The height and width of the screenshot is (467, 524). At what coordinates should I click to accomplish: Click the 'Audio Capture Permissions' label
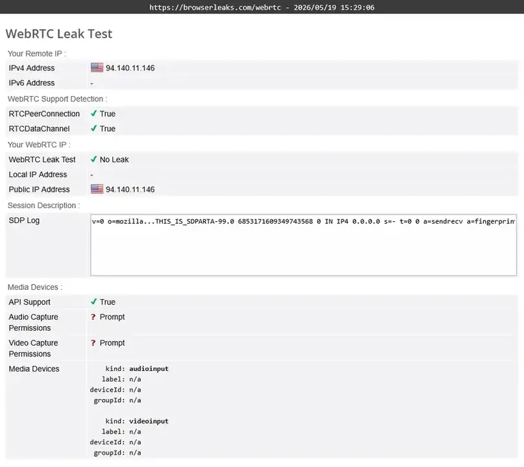tap(34, 322)
